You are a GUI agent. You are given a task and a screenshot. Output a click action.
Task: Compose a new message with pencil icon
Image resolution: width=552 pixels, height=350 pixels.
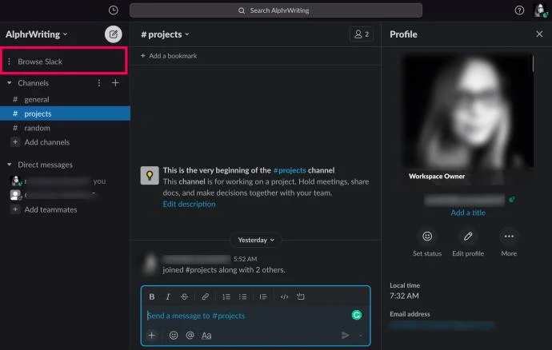(114, 34)
